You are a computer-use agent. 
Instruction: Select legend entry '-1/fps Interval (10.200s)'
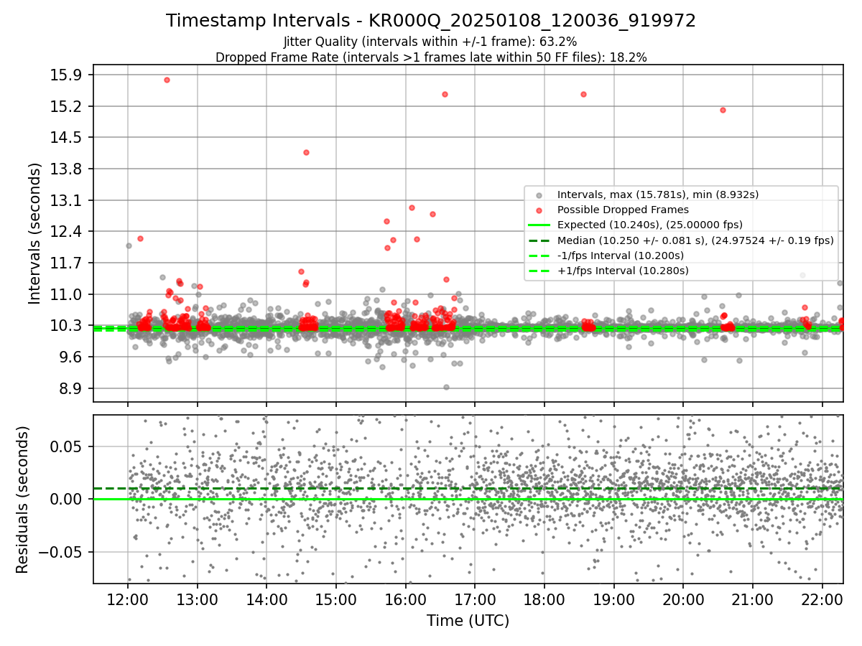[x=621, y=256]
